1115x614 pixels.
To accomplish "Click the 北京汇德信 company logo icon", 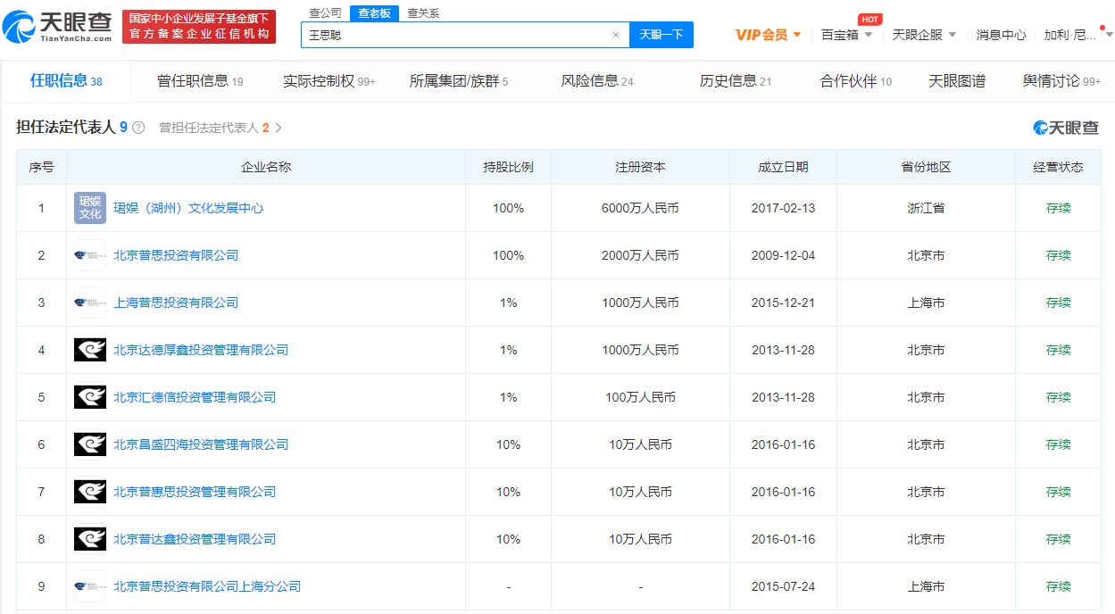I will [x=90, y=397].
